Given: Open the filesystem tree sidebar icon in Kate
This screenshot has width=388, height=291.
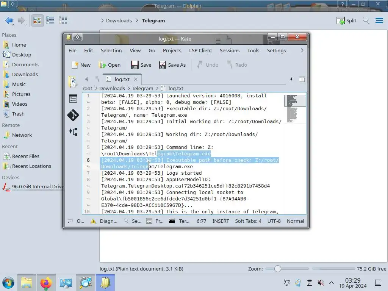Looking at the screenshot, I should pos(73,131).
